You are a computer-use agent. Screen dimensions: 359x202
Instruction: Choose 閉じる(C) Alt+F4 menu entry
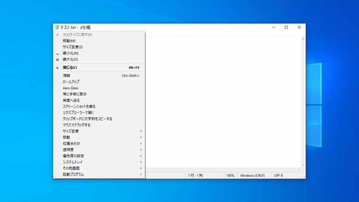pyautogui.click(x=99, y=68)
